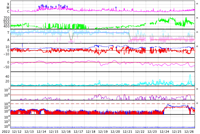The image size is (200, 134).
Task: Click the rt label beside the 400-700 panel
Action: tap(197, 18)
